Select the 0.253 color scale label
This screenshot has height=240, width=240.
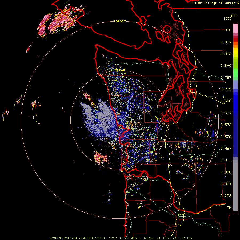click(x=226, y=196)
